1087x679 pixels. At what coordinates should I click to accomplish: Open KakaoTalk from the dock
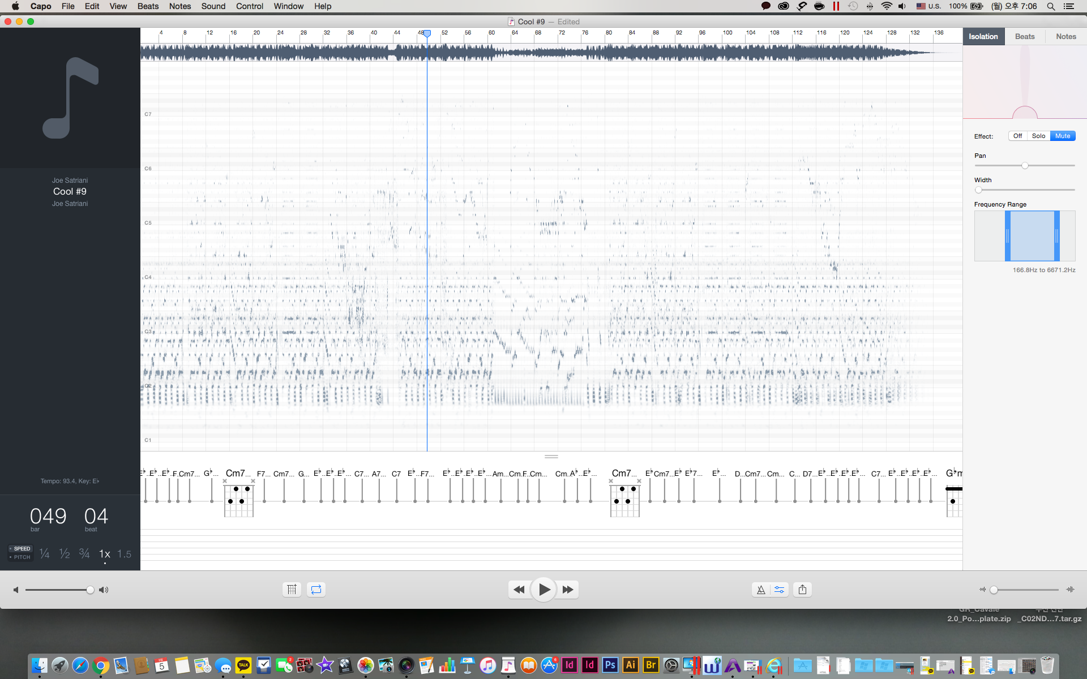[x=243, y=665]
